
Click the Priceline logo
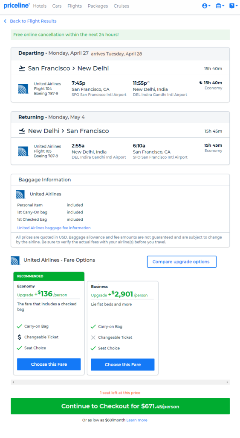click(17, 6)
